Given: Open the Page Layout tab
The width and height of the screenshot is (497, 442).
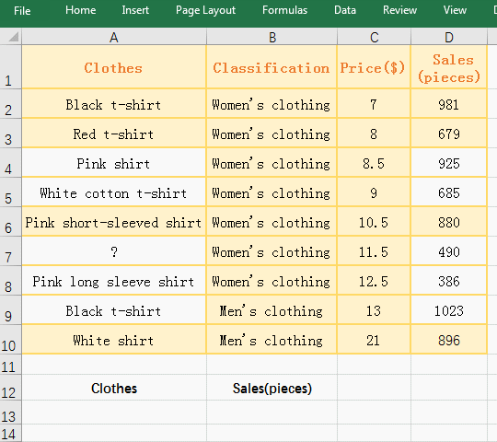Looking at the screenshot, I should (x=205, y=10).
